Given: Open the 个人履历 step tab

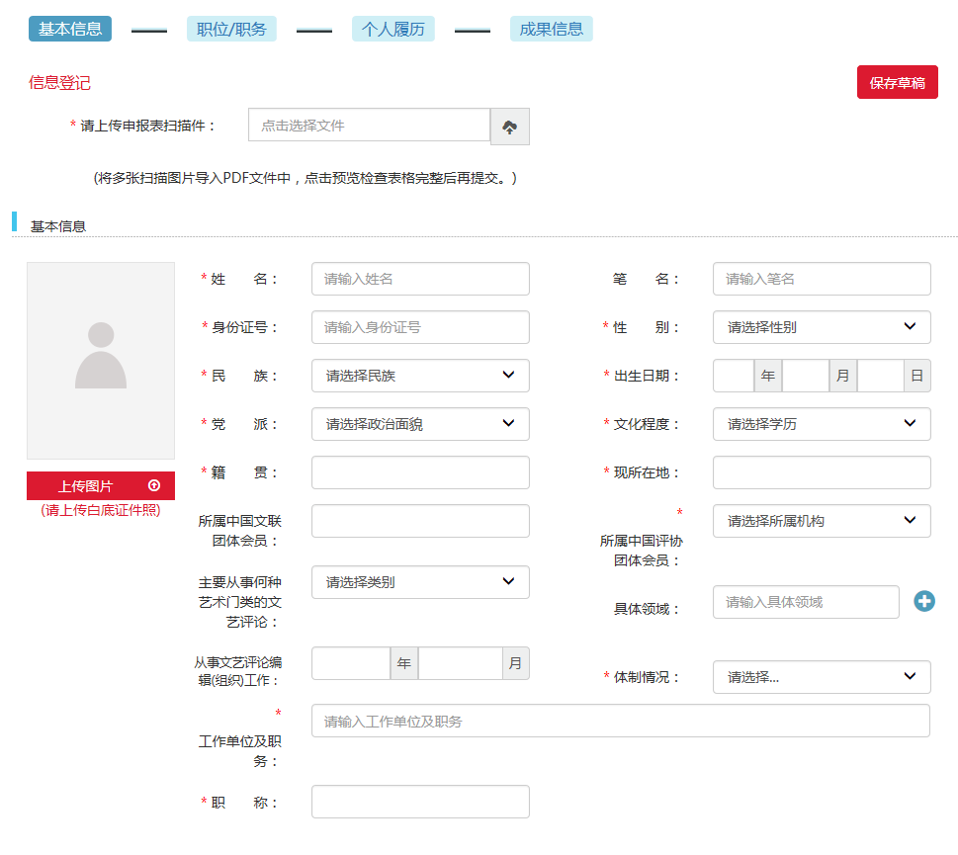Looking at the screenshot, I should click(392, 29).
